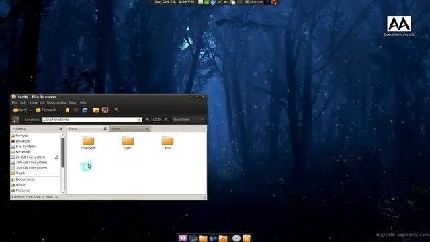This screenshot has height=242, width=430.
Task: Click the date and time clock
Action: pyautogui.click(x=174, y=2)
